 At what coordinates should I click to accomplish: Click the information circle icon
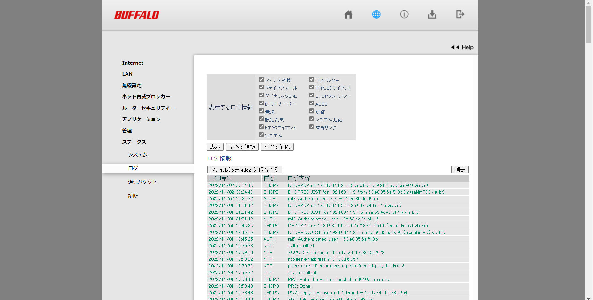pyautogui.click(x=404, y=14)
